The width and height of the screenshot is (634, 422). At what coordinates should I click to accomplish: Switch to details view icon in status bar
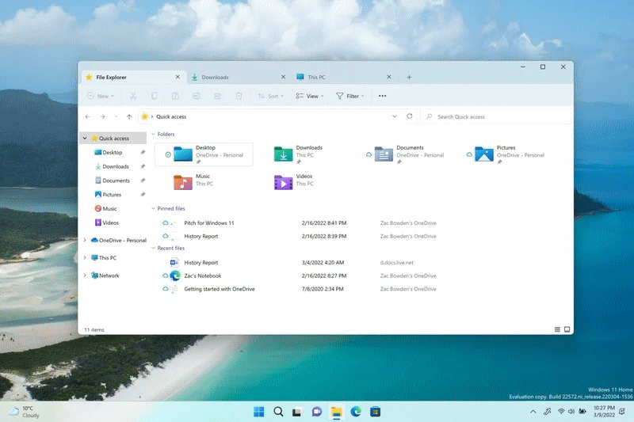pyautogui.click(x=557, y=329)
